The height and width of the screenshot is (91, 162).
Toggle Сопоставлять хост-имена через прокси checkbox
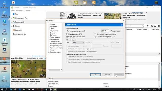tap(67, 49)
